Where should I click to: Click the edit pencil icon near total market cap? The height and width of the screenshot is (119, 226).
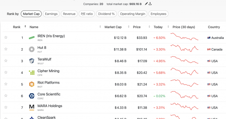pyautogui.click(x=146, y=3)
